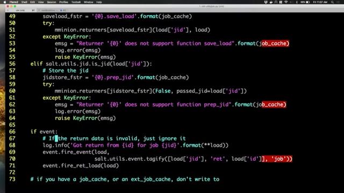Click 'log.error(emsg)' on line 54
Screen dimensions: 344x193
(x=77, y=50)
